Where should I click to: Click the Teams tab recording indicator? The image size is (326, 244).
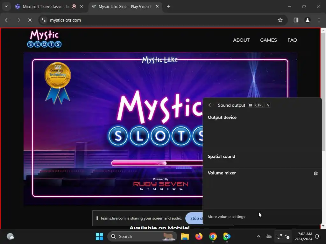[x=74, y=6]
